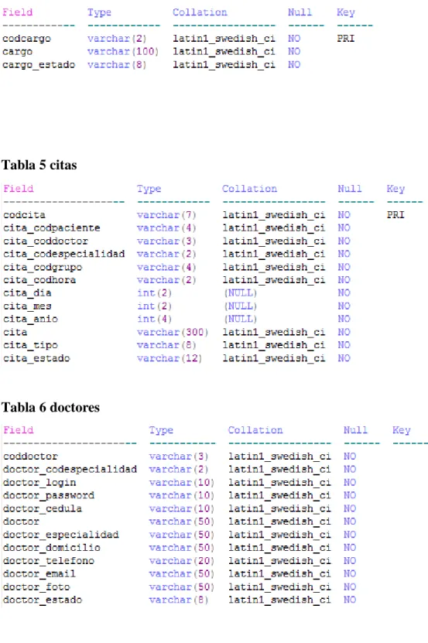Screen dimensions: 428x643
Task: Click the Tabla 6 doctores heading
Action: coord(50,407)
